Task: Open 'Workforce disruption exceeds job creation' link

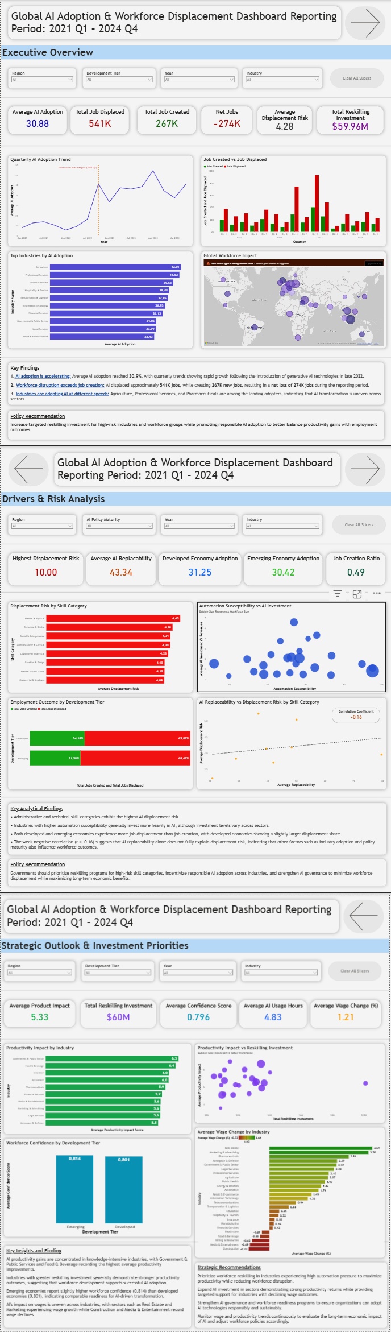Action: click(60, 385)
